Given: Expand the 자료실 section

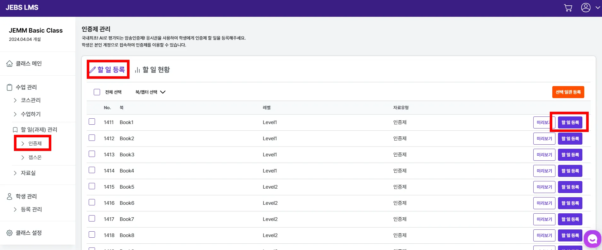Looking at the screenshot, I should (x=28, y=173).
